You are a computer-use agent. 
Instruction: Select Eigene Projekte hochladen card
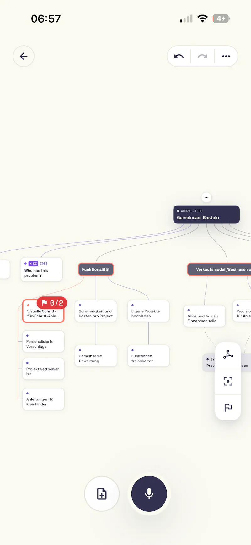[148, 311]
